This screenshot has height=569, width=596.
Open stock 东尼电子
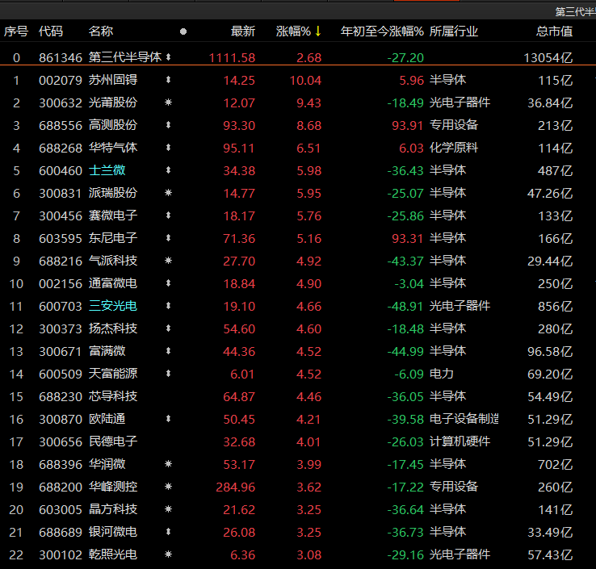pyautogui.click(x=113, y=238)
